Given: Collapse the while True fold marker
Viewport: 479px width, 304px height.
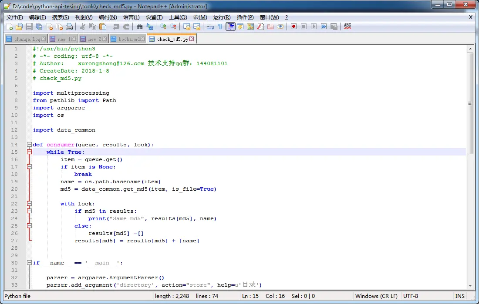Looking at the screenshot, I should 29,152.
